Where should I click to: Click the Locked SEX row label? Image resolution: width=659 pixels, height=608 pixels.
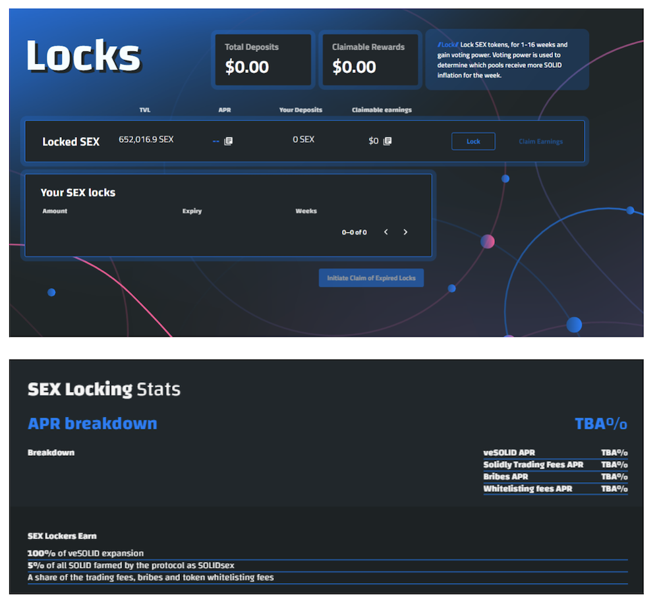pos(71,142)
